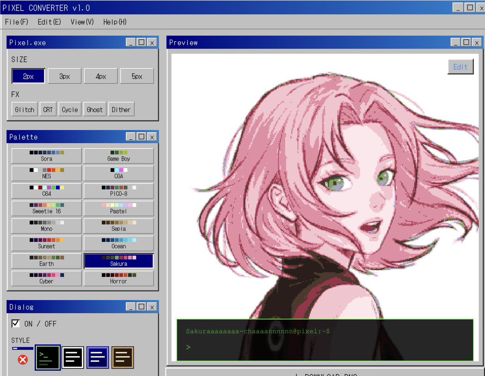Select the Horror palette
The height and width of the screenshot is (376, 485).
(x=118, y=278)
